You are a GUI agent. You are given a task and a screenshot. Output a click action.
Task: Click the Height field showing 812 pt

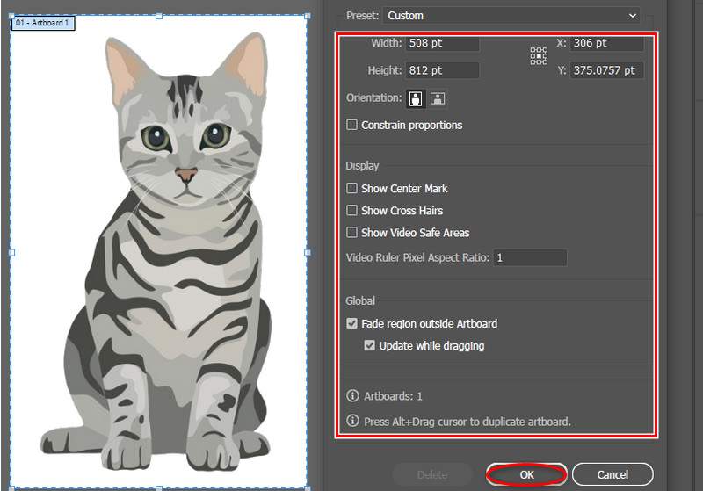click(x=442, y=70)
